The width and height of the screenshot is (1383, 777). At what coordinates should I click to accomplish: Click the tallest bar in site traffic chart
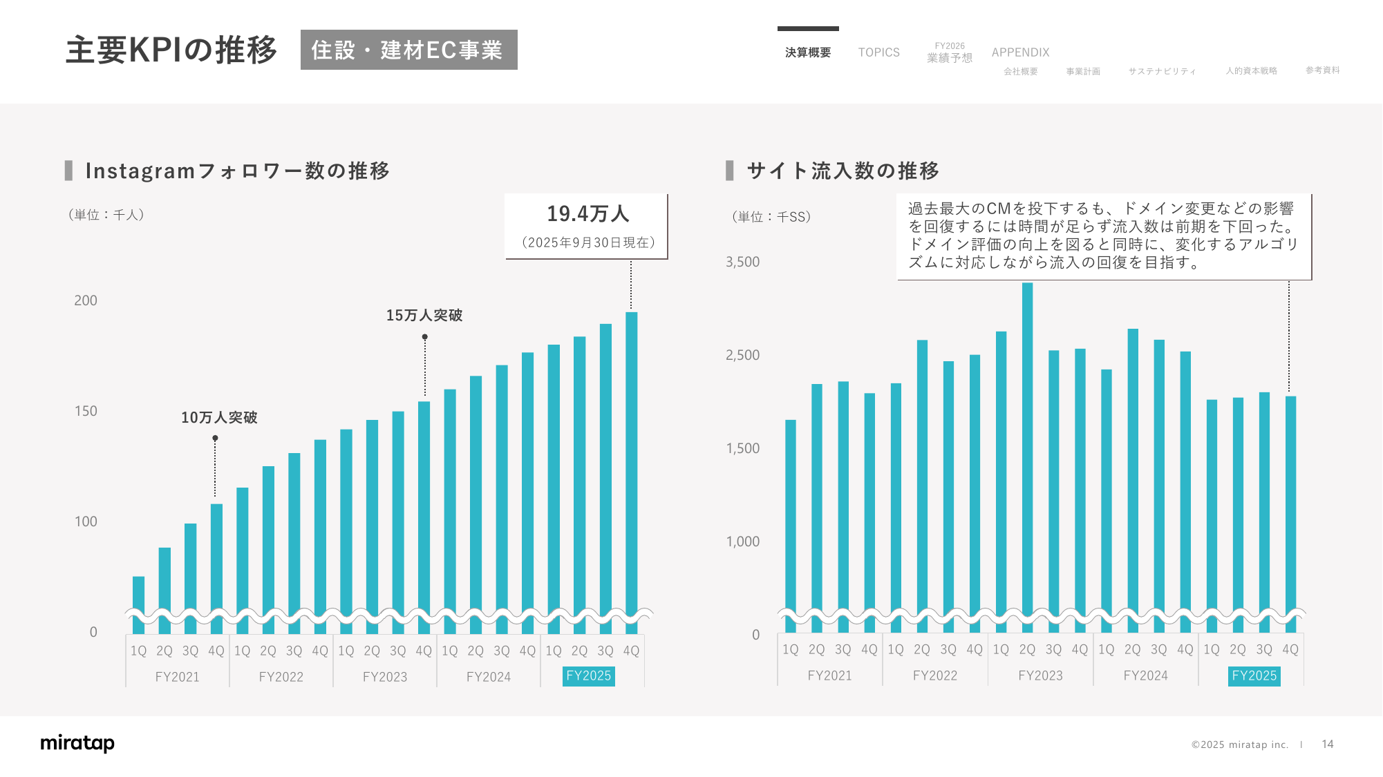[1027, 449]
